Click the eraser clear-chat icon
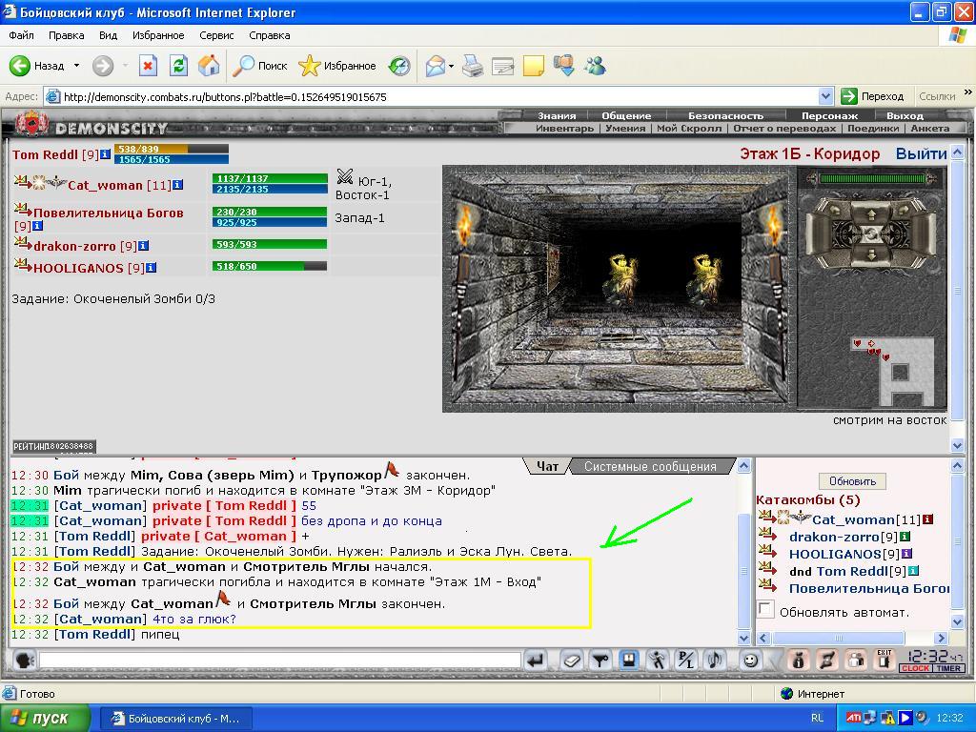Viewport: 976px width, 732px height. [572, 661]
